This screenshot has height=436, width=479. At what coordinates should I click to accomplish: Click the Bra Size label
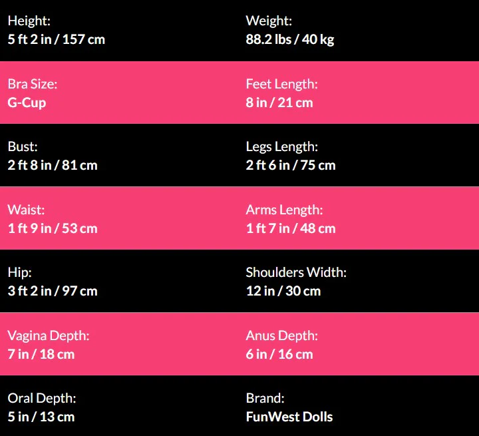point(32,85)
